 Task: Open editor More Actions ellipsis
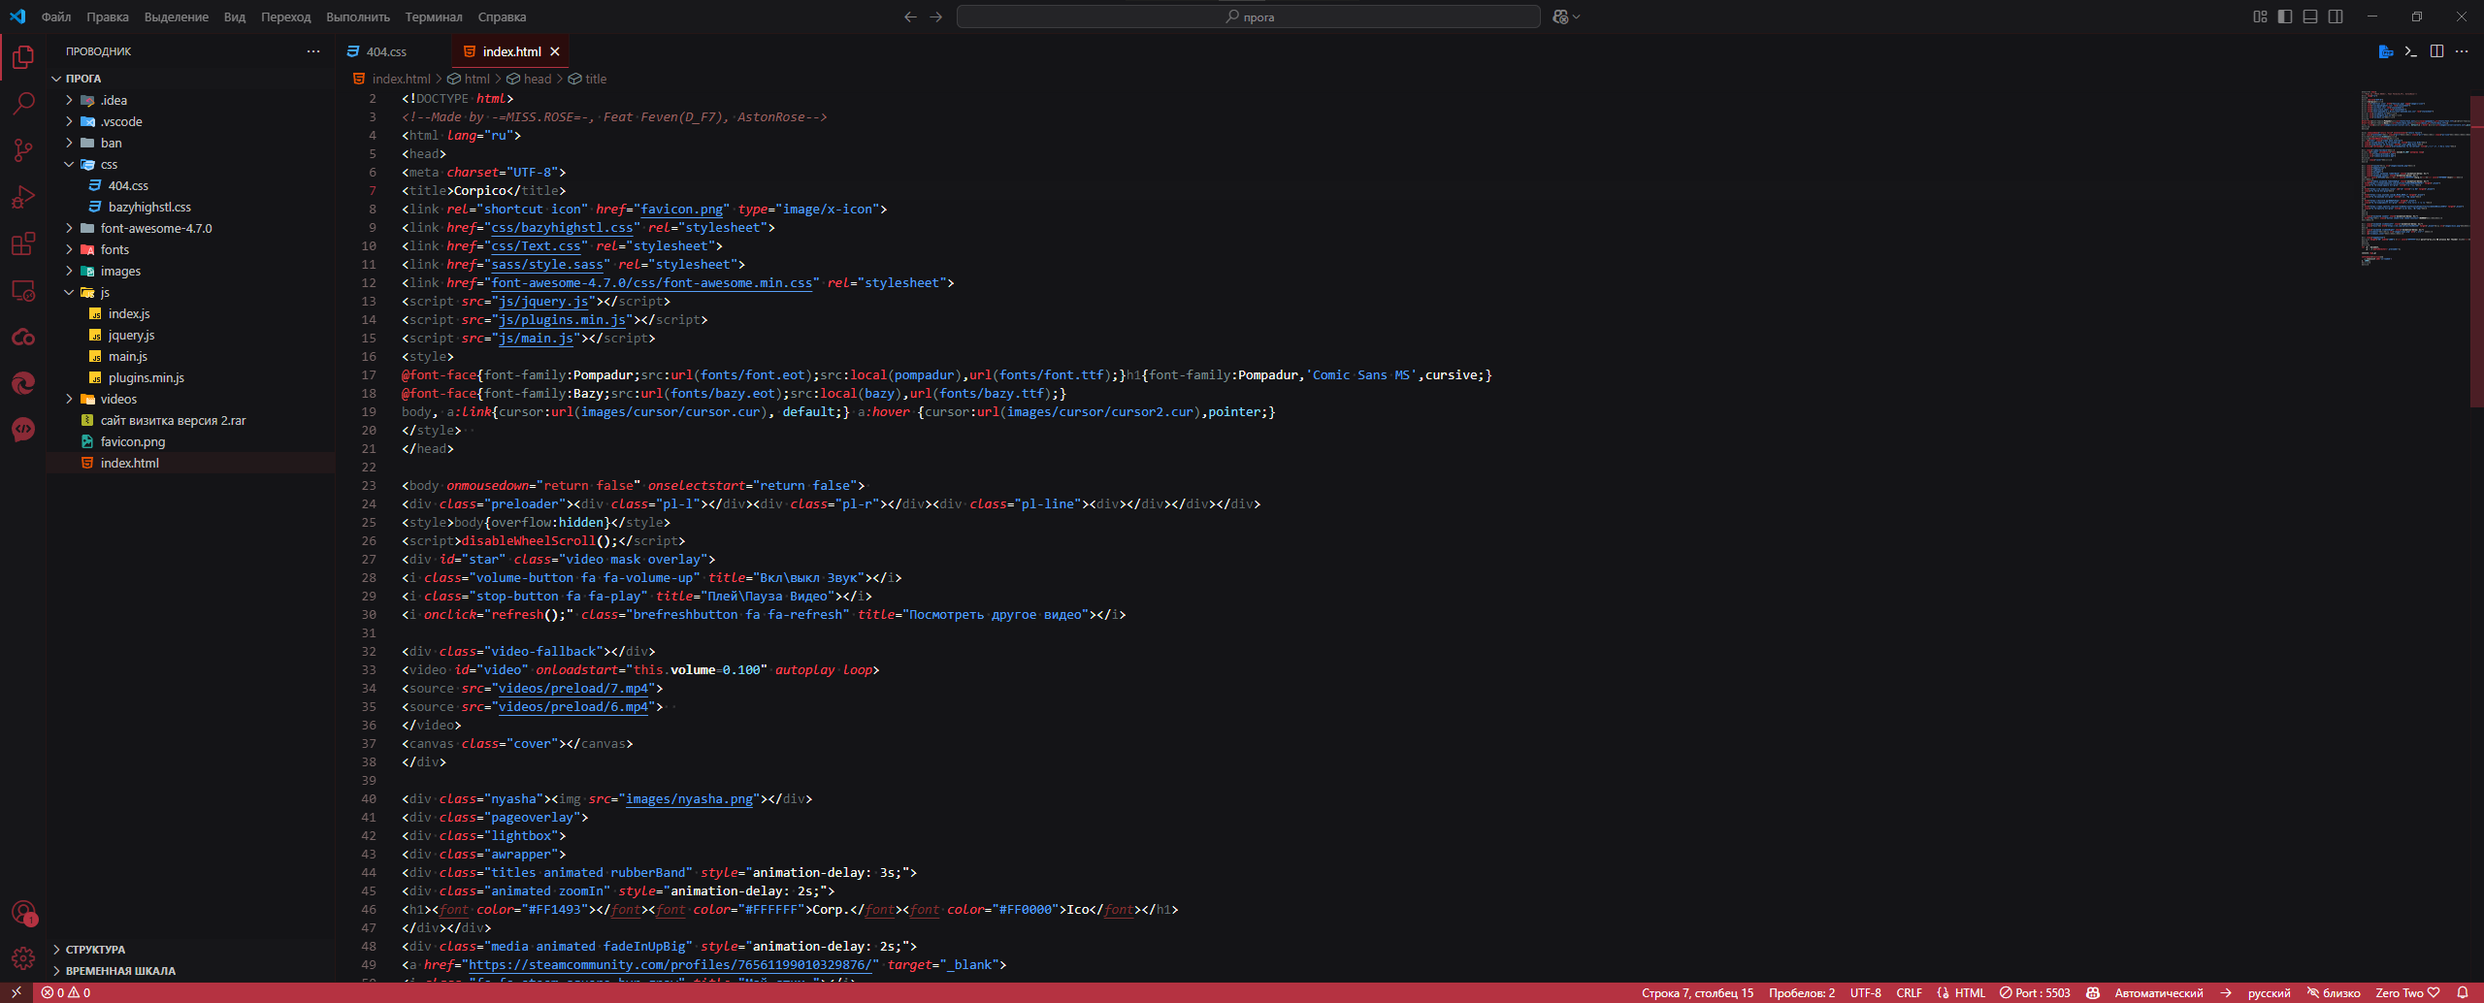pyautogui.click(x=2462, y=51)
